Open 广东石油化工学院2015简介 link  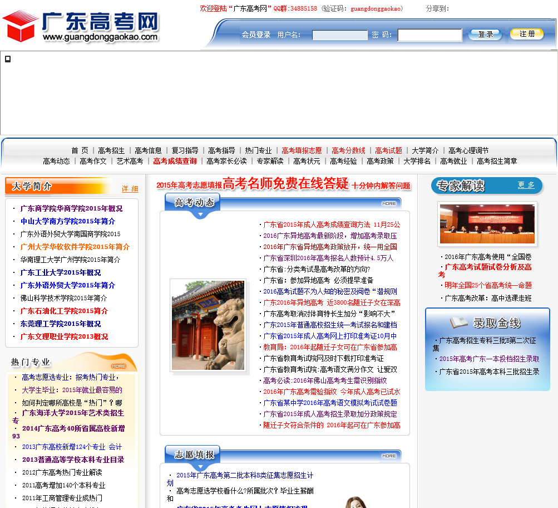coord(64,311)
